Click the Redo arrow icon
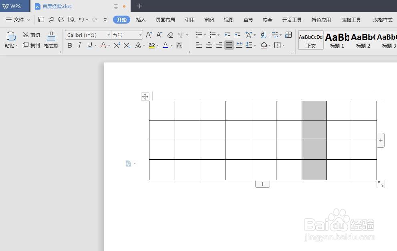 (95, 20)
